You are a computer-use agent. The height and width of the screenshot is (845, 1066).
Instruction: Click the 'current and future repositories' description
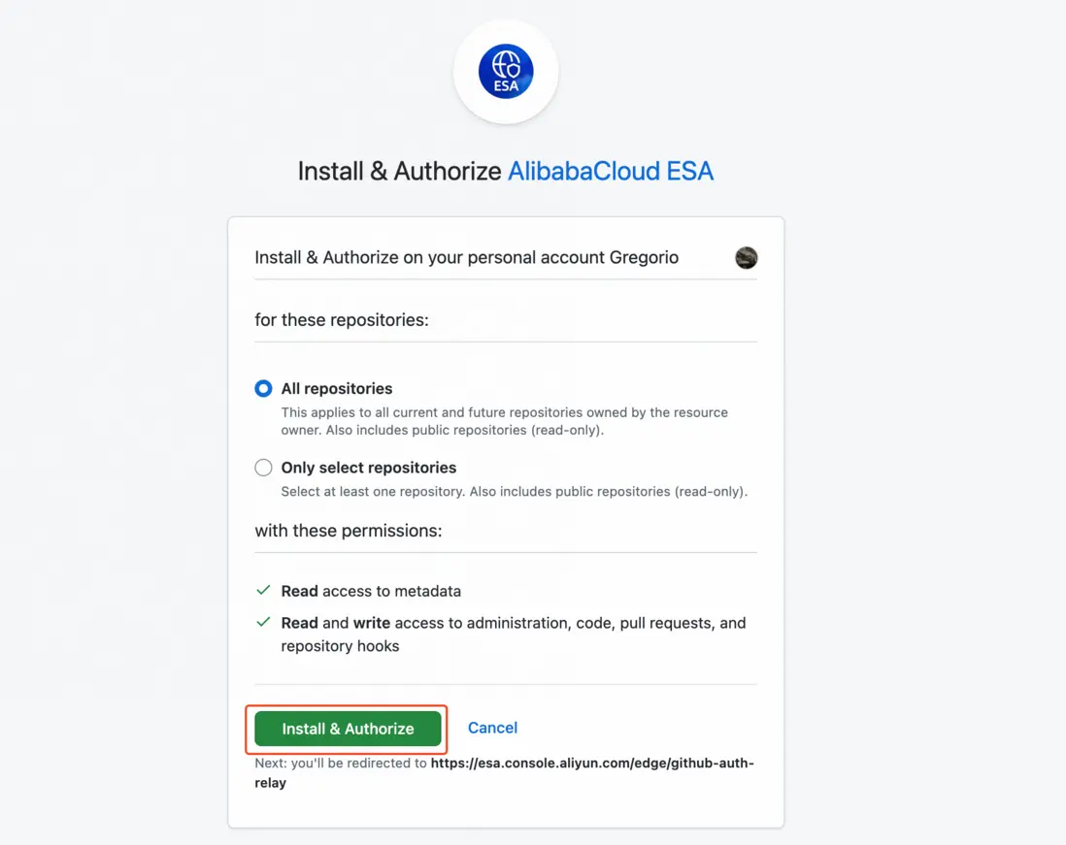pos(505,421)
